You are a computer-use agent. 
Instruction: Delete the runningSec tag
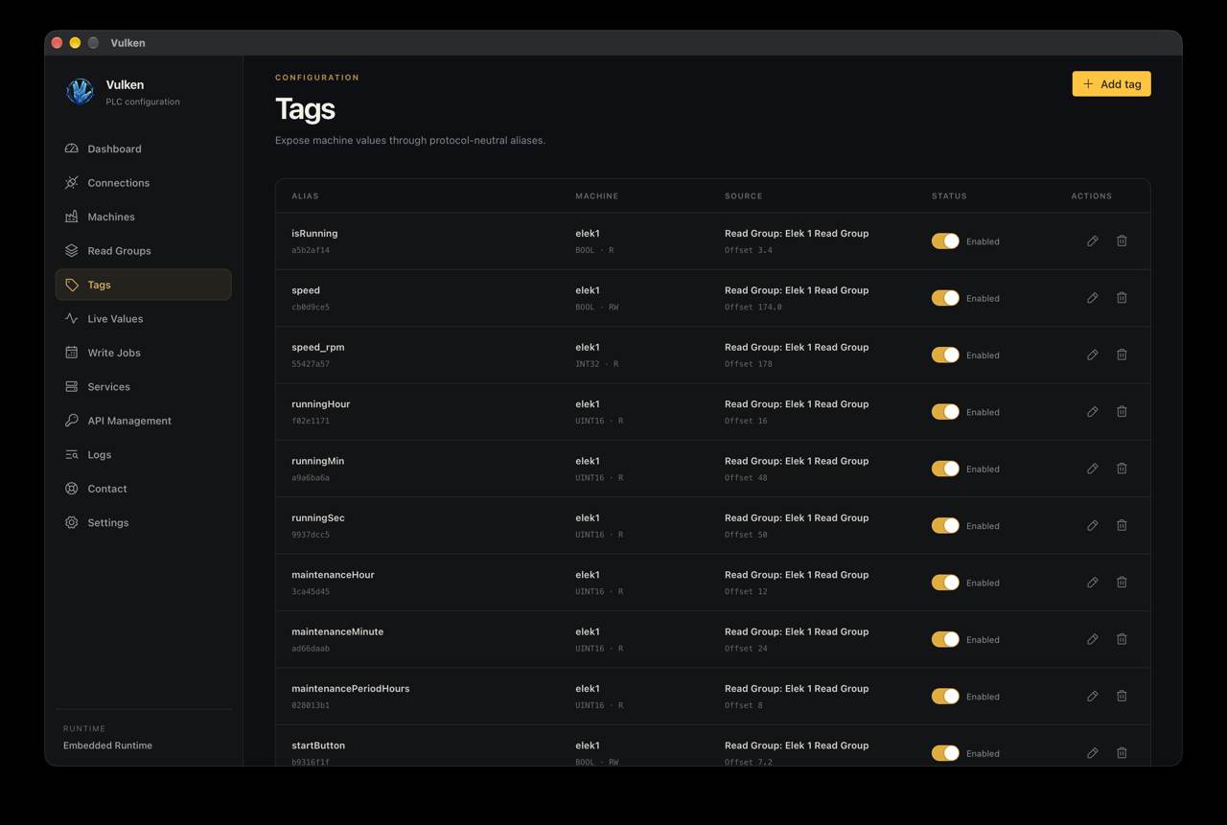tap(1122, 525)
